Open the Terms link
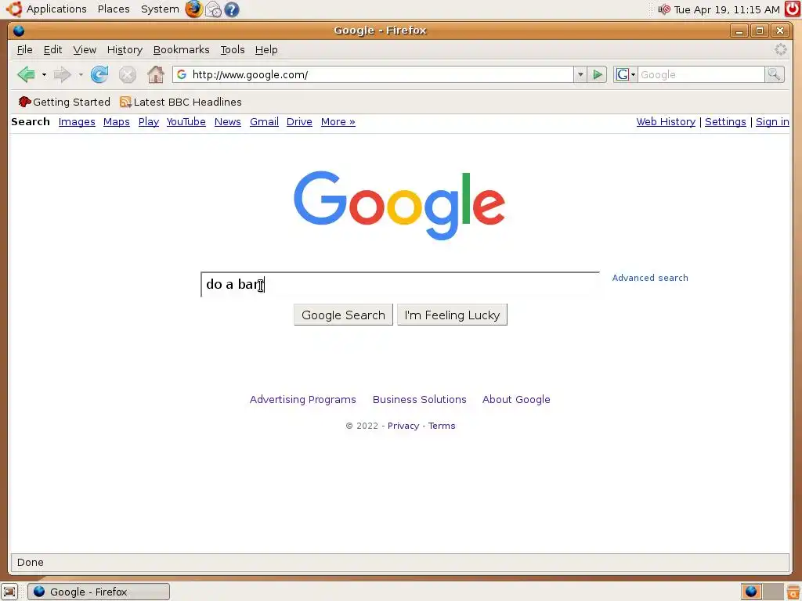 coord(442,426)
